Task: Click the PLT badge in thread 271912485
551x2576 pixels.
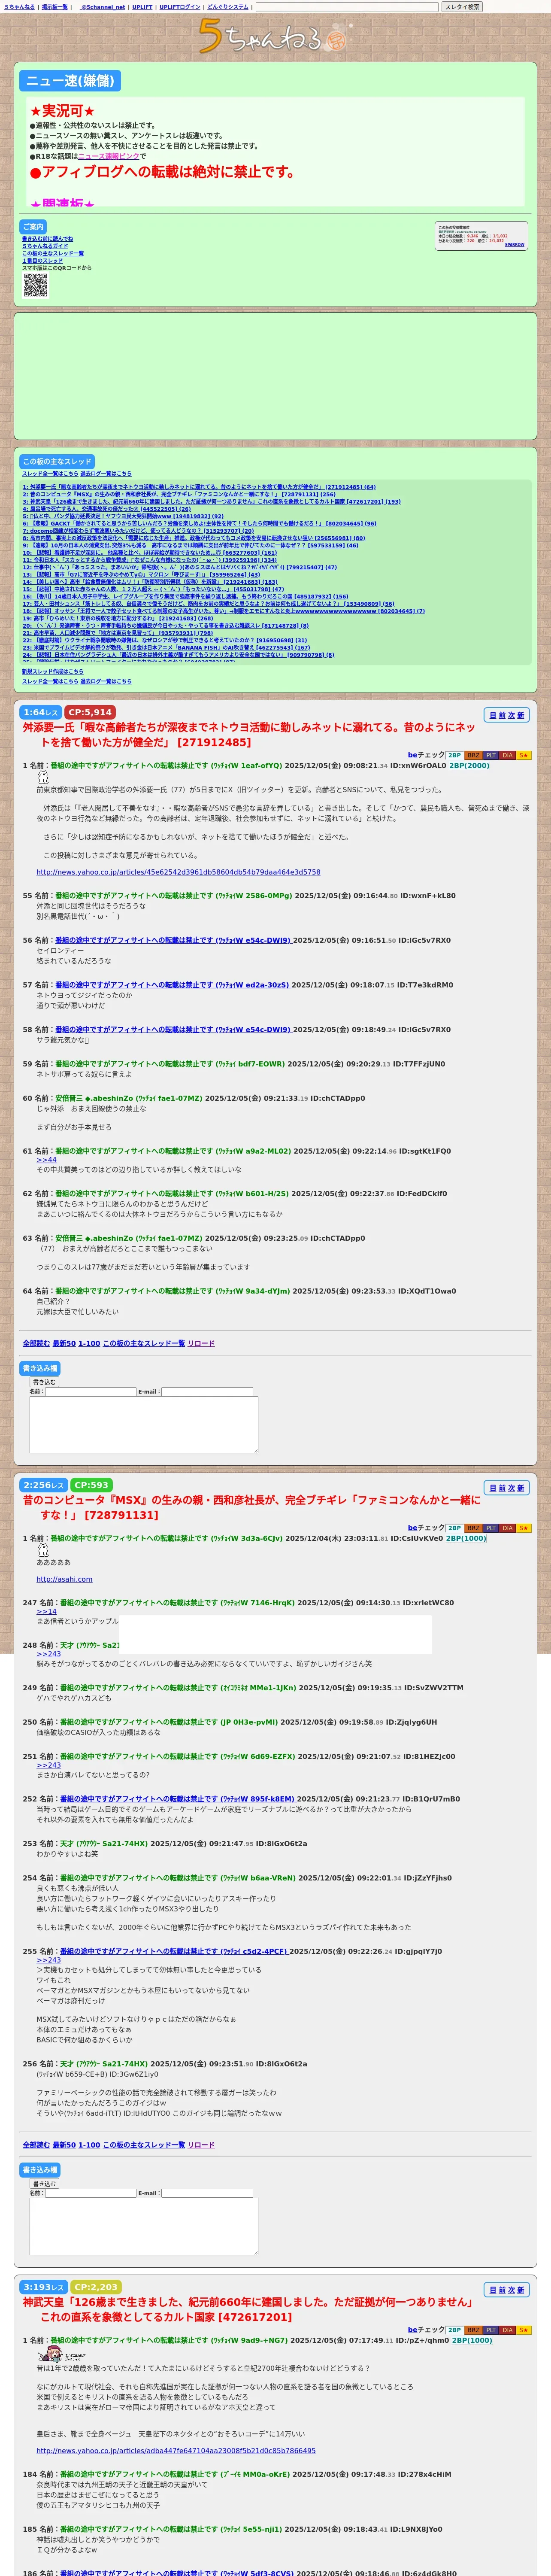Action: [490, 755]
